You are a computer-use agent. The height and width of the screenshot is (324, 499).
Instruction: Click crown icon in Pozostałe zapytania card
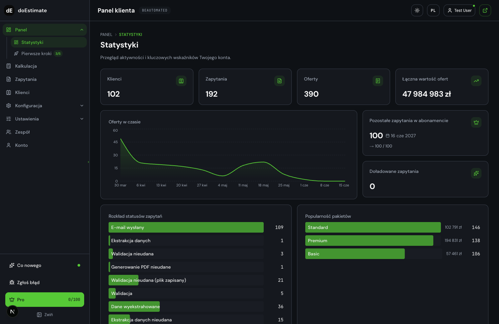click(x=476, y=122)
